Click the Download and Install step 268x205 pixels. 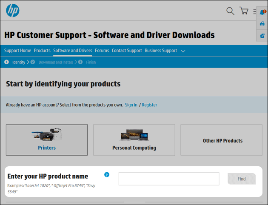point(56,62)
